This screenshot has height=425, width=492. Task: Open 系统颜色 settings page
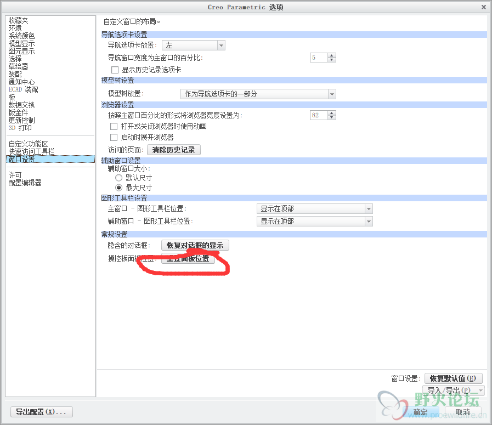(x=21, y=36)
